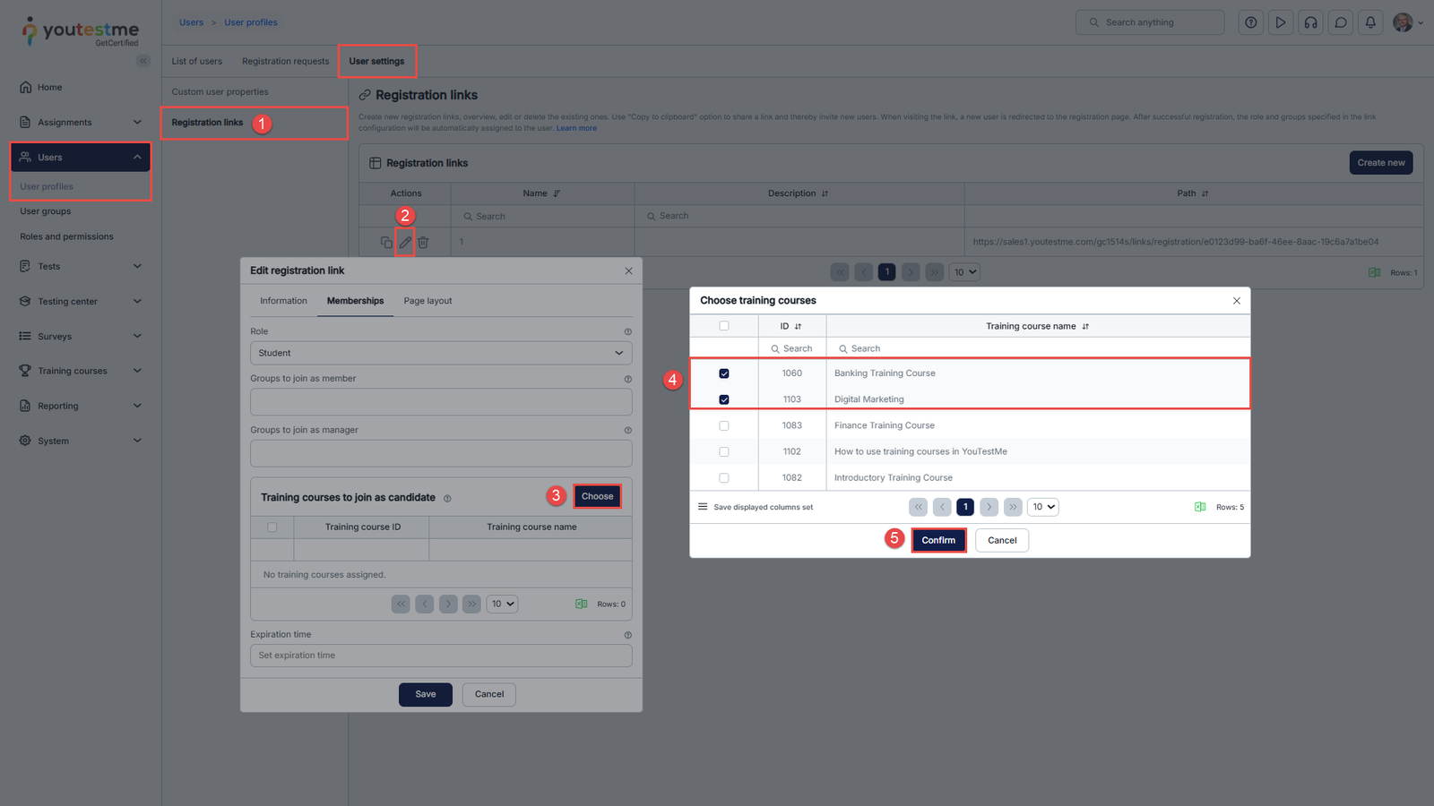Image resolution: width=1434 pixels, height=806 pixels.
Task: Click the trash delete icon in Actions column
Action: click(x=423, y=242)
